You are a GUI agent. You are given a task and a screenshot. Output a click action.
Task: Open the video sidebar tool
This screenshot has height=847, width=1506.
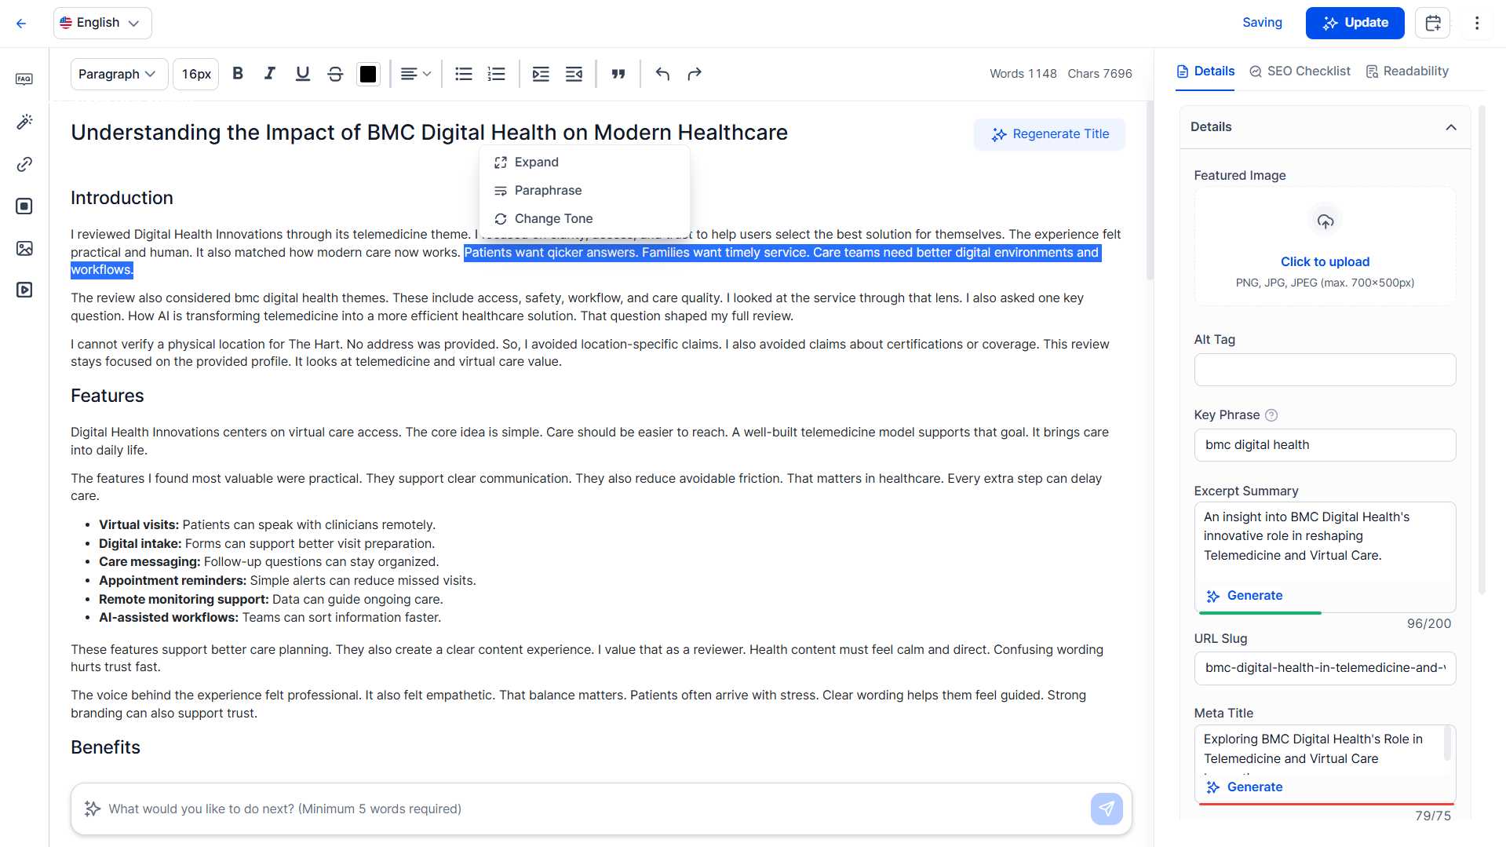(x=24, y=290)
